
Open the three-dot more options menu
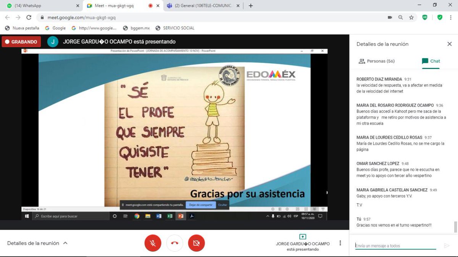tap(340, 243)
